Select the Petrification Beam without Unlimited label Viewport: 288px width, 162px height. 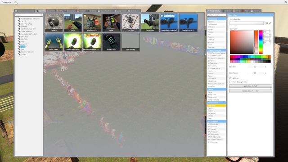[x=73, y=42]
